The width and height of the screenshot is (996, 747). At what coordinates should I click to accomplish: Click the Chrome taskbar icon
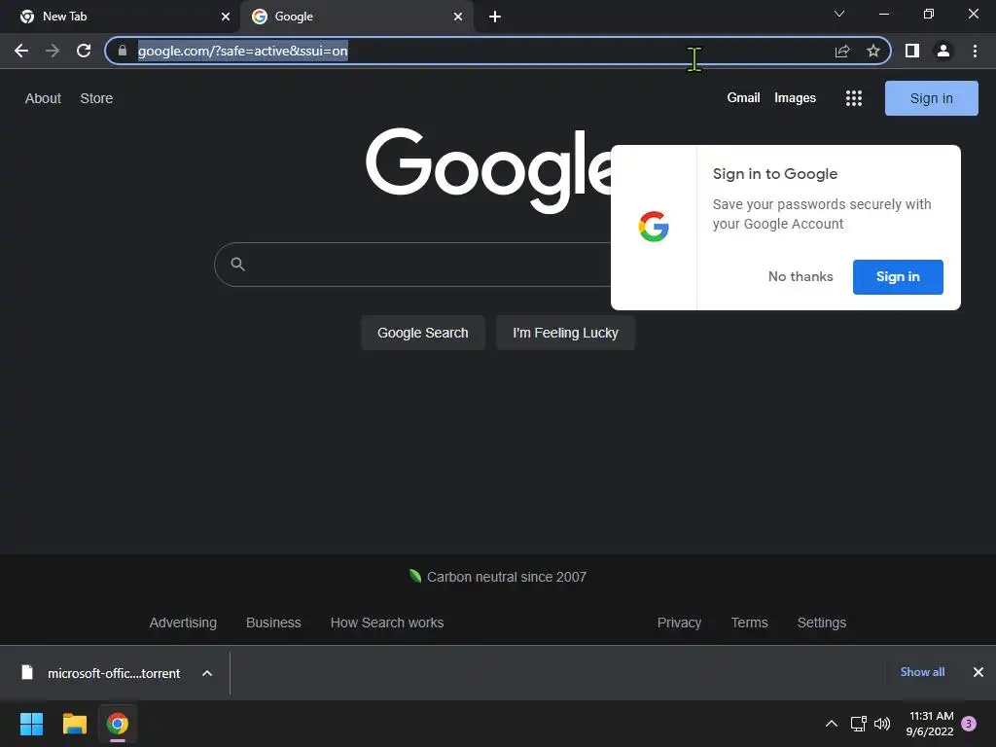(118, 724)
